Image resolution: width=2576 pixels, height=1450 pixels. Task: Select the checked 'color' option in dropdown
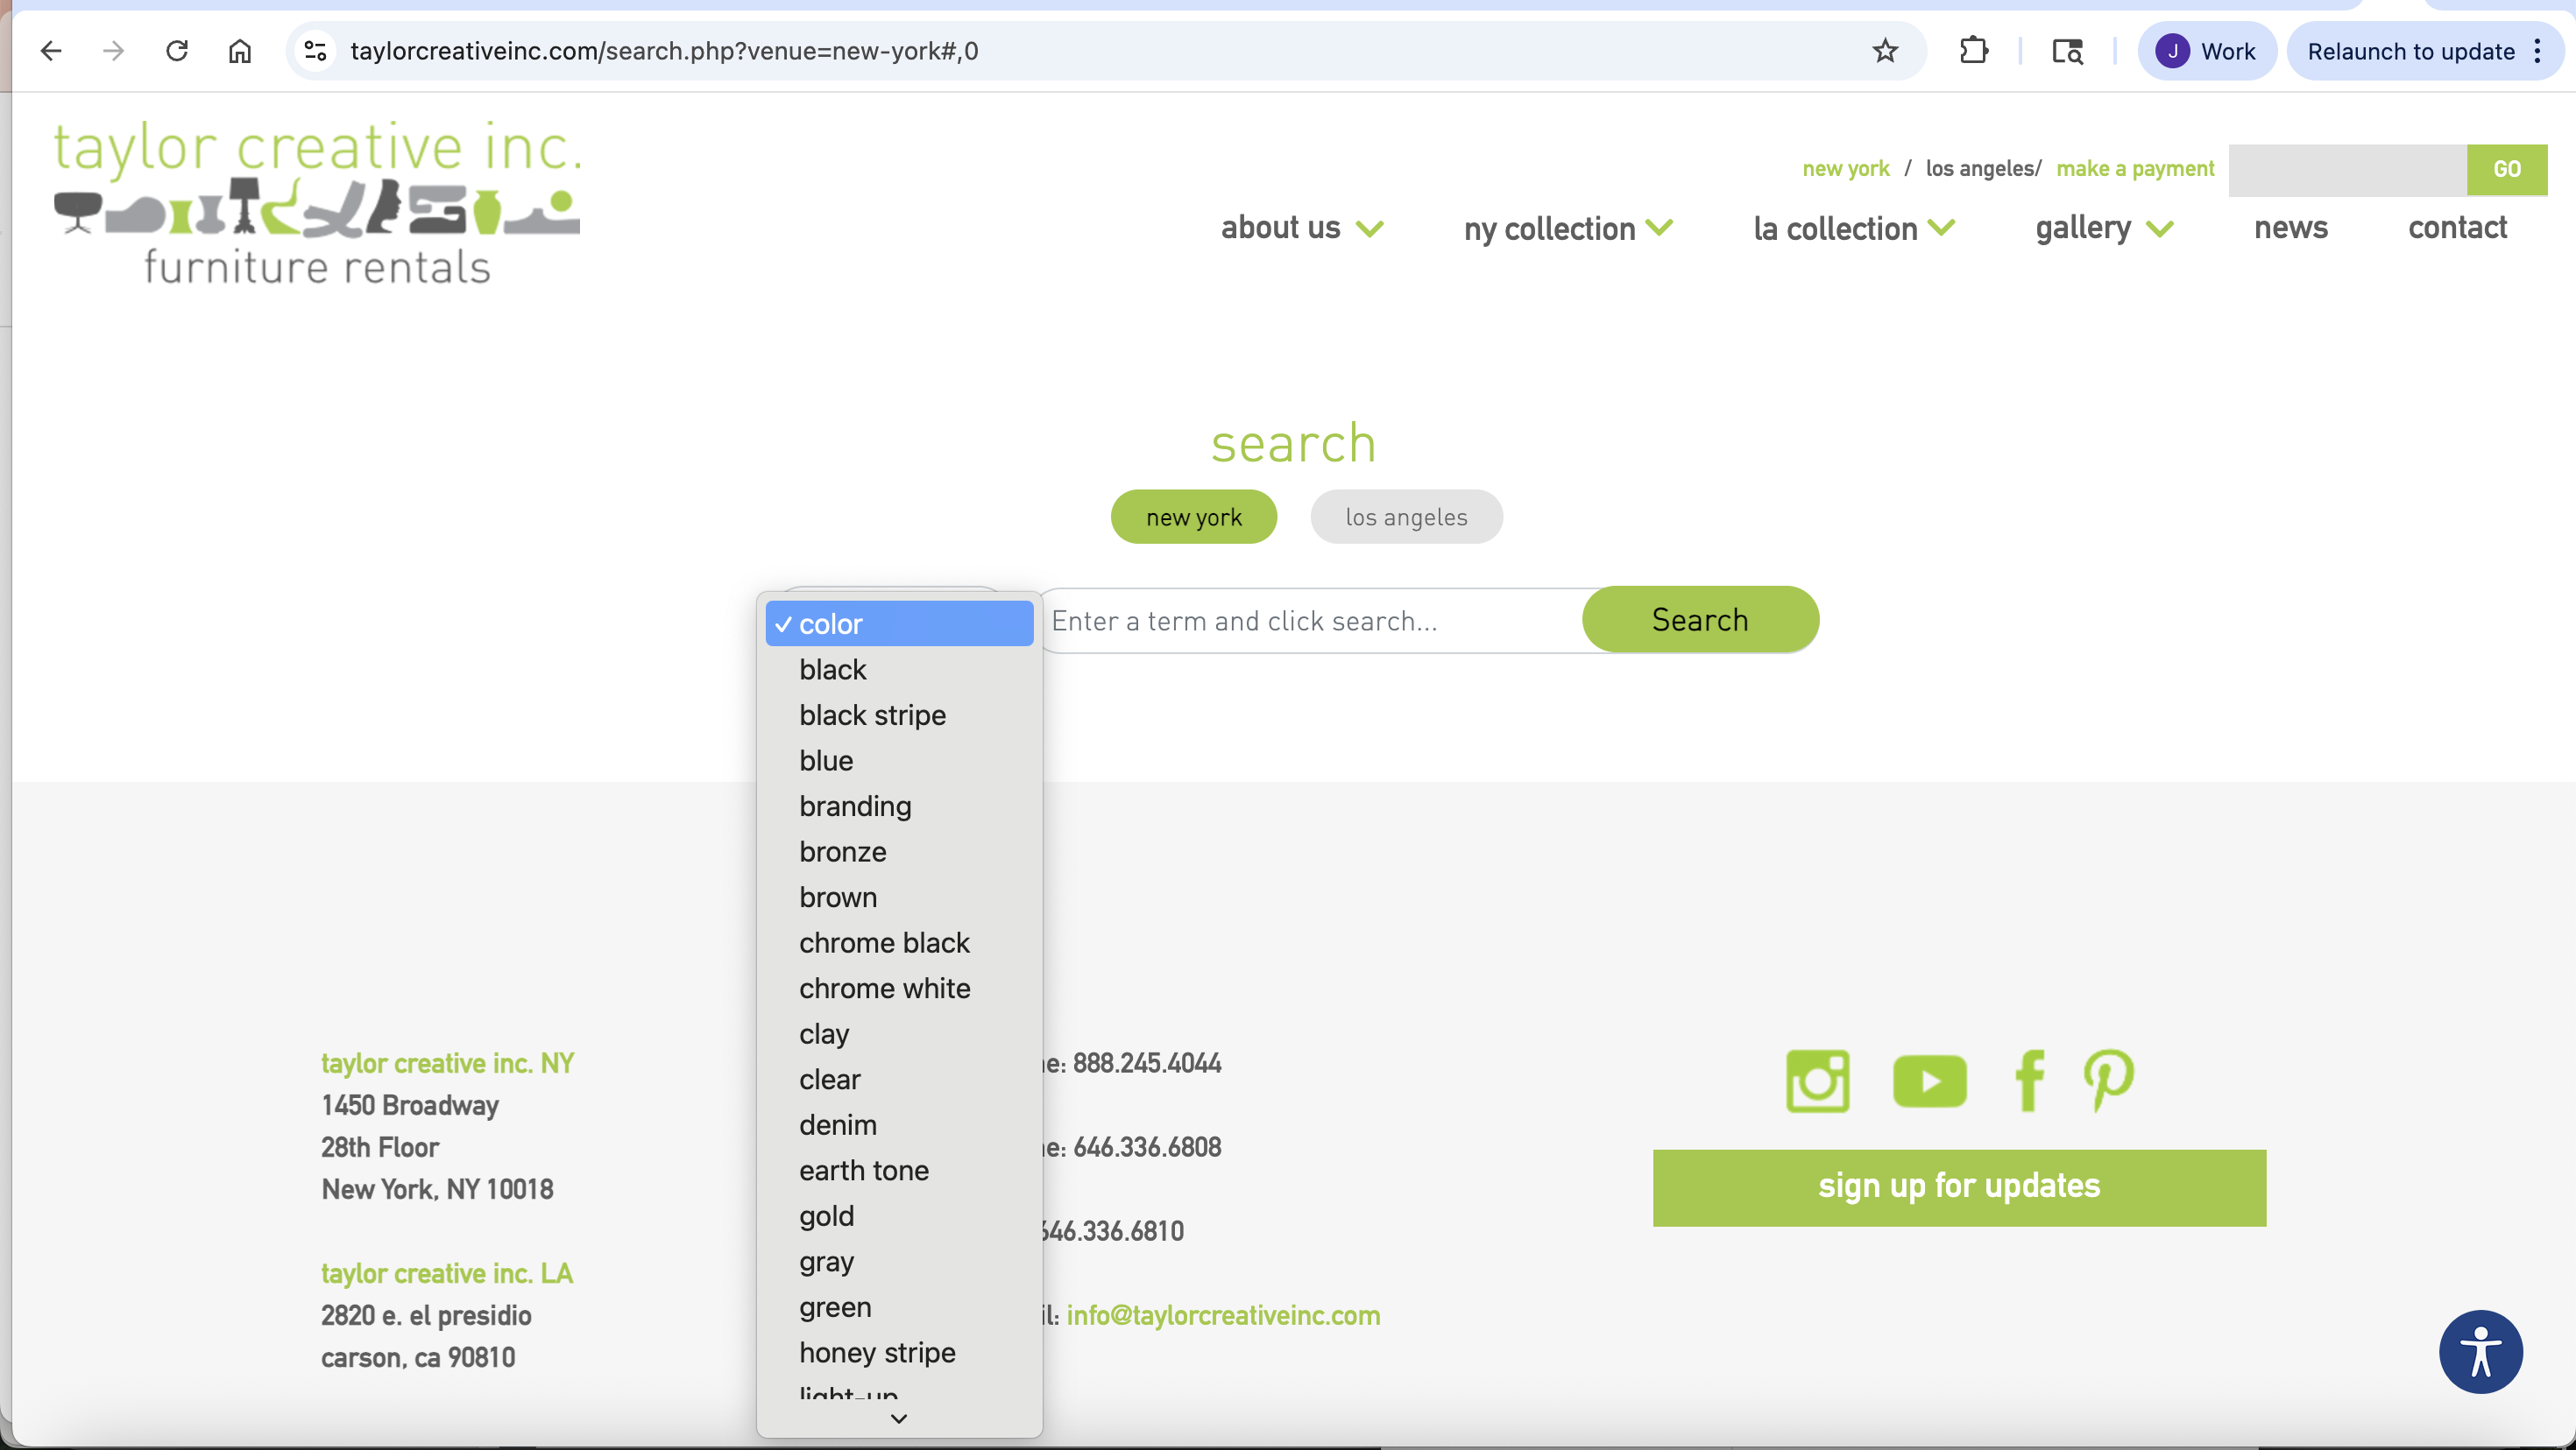point(899,623)
